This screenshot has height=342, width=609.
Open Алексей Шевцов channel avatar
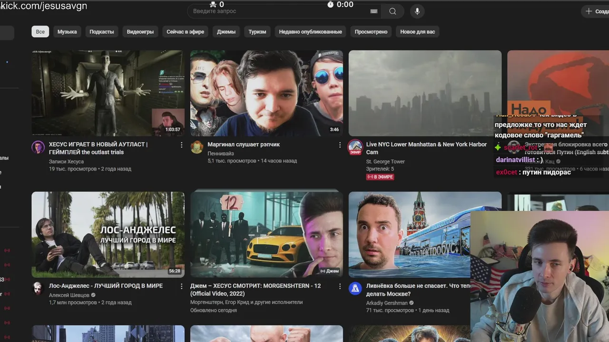click(38, 288)
